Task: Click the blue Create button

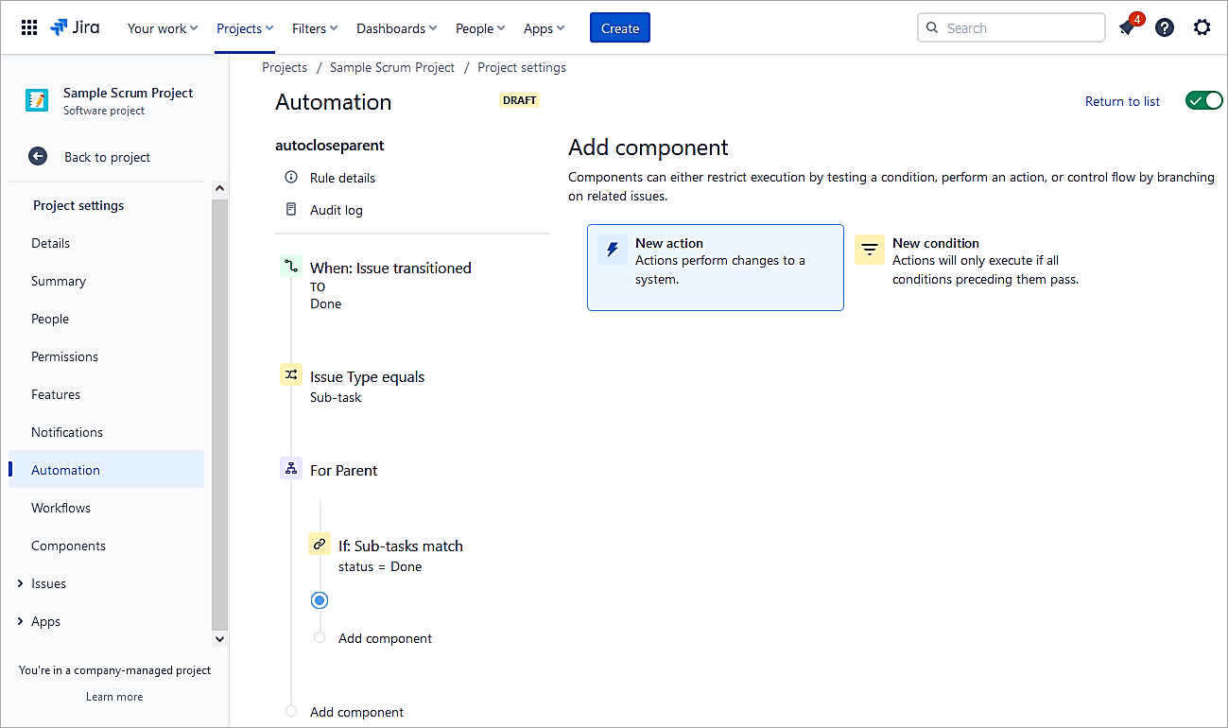Action: [x=619, y=28]
